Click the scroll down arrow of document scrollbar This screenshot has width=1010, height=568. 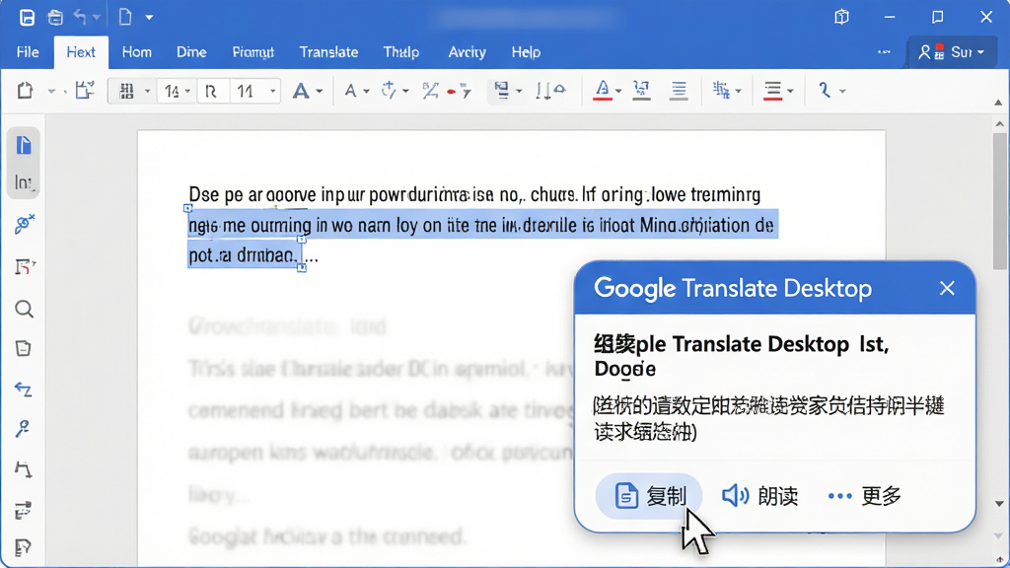pyautogui.click(x=999, y=504)
